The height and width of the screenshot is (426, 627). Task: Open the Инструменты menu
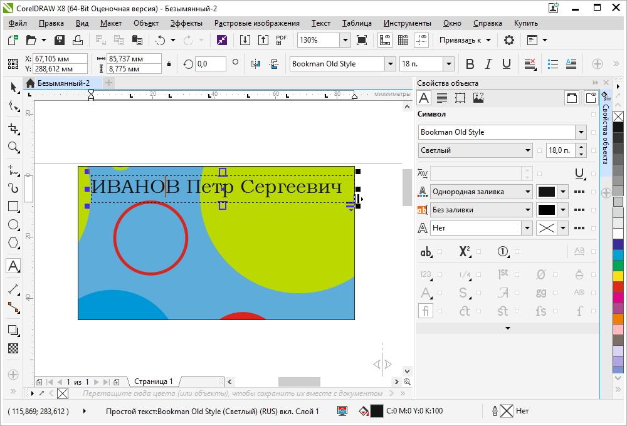coord(407,23)
